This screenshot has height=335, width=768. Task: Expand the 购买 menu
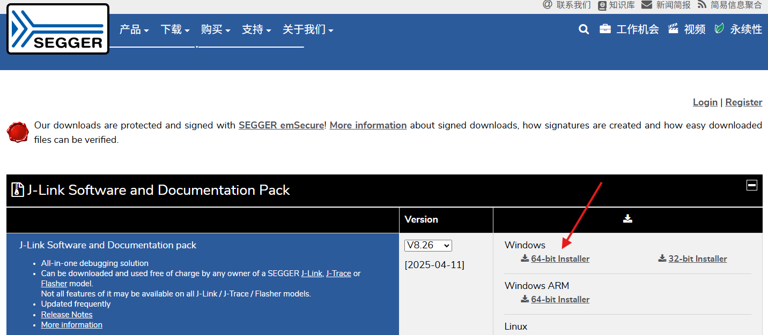[216, 29]
